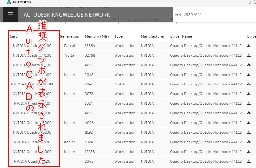Download driver in the Kepler 1024 row
This screenshot has height=168, width=256.
(x=249, y=142)
